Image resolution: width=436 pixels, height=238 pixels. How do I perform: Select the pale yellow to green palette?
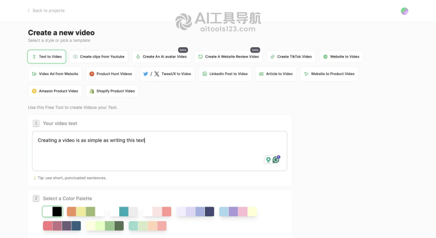[x=105, y=226]
